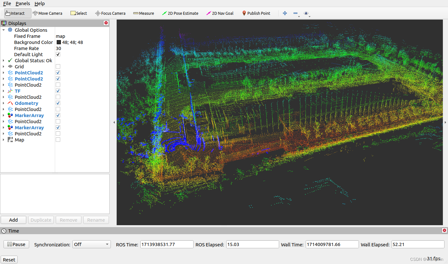Check the PointCloud2 box between TF and Odometry
This screenshot has height=264, width=448.
point(58,97)
